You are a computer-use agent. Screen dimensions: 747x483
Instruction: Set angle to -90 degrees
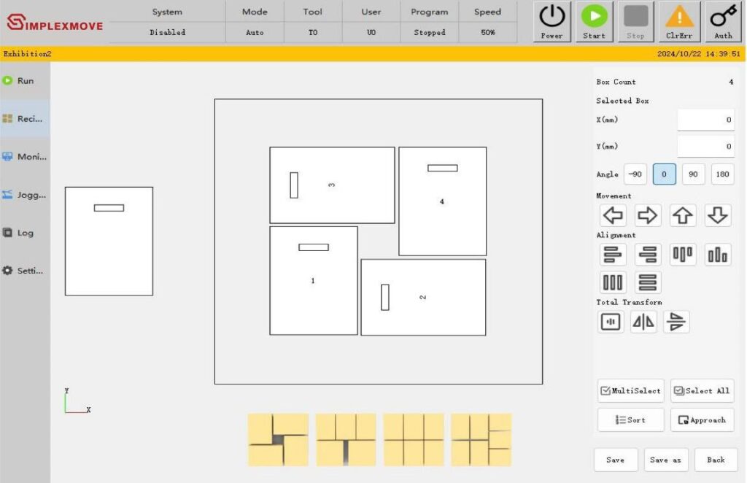(x=635, y=174)
